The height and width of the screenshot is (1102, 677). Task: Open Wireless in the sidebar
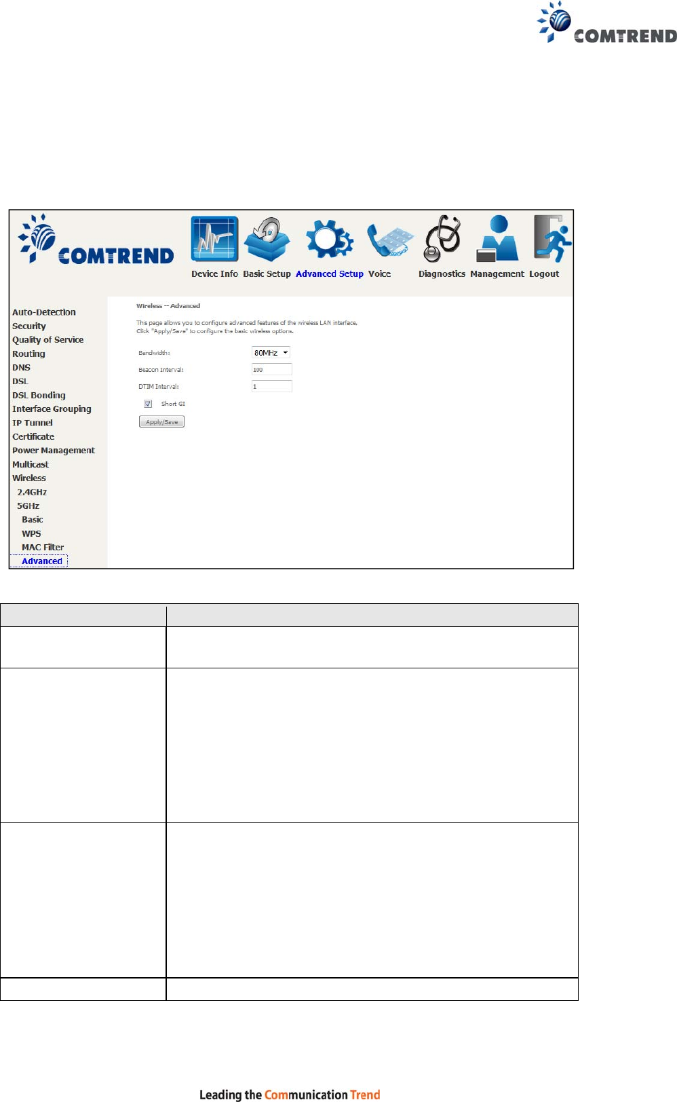pos(29,478)
